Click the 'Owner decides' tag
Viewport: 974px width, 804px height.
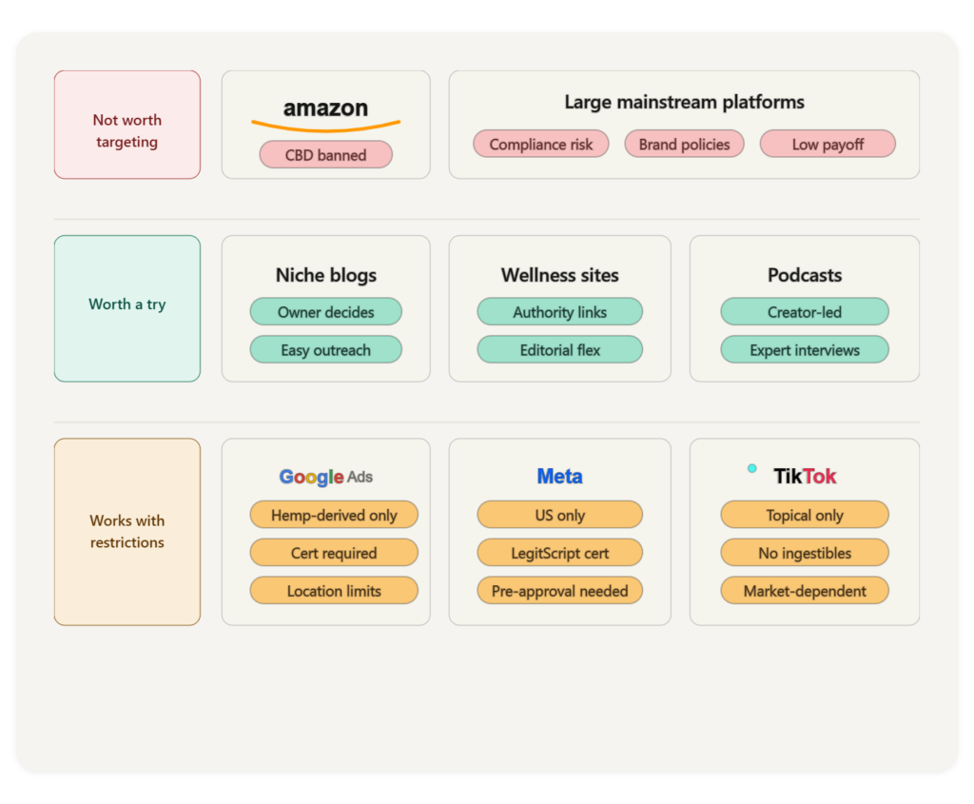click(x=325, y=312)
